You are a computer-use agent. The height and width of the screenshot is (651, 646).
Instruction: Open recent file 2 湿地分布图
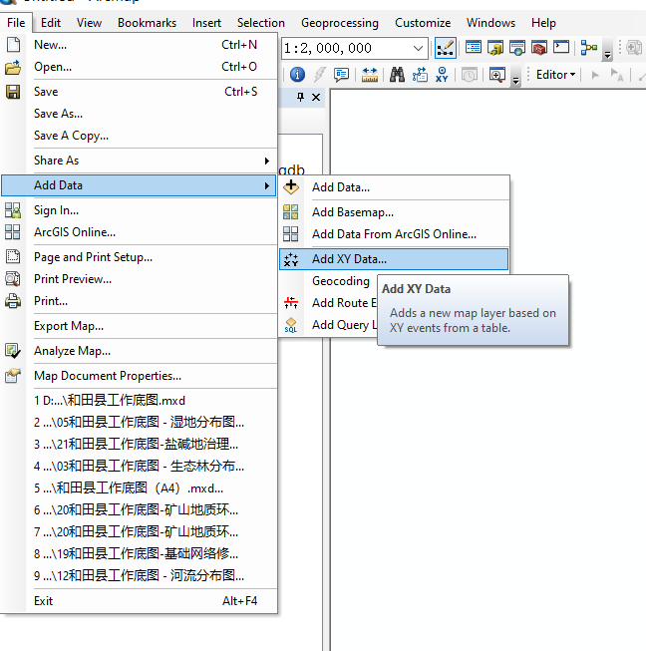point(139,423)
